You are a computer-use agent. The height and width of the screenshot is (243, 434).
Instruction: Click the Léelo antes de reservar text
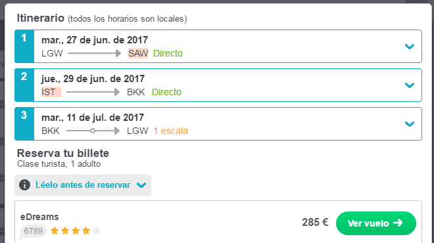(83, 185)
